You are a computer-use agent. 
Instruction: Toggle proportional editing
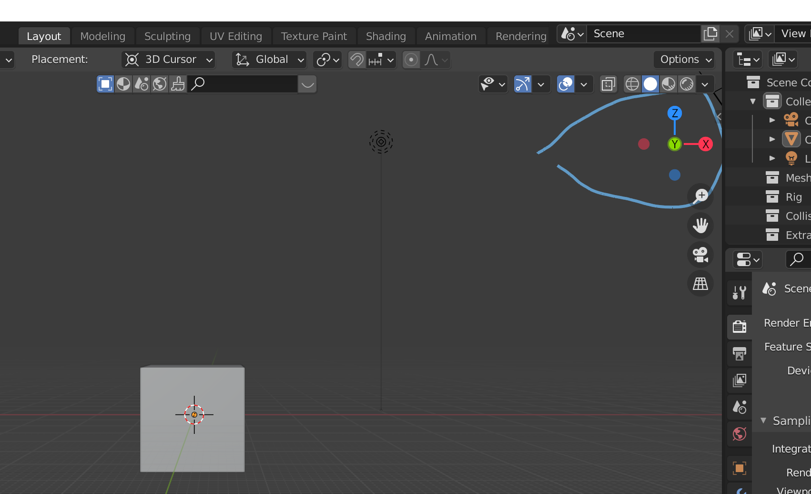click(x=411, y=60)
